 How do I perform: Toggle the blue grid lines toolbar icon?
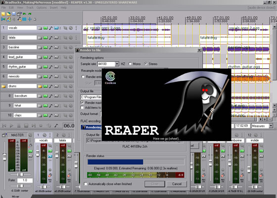[24, 19]
